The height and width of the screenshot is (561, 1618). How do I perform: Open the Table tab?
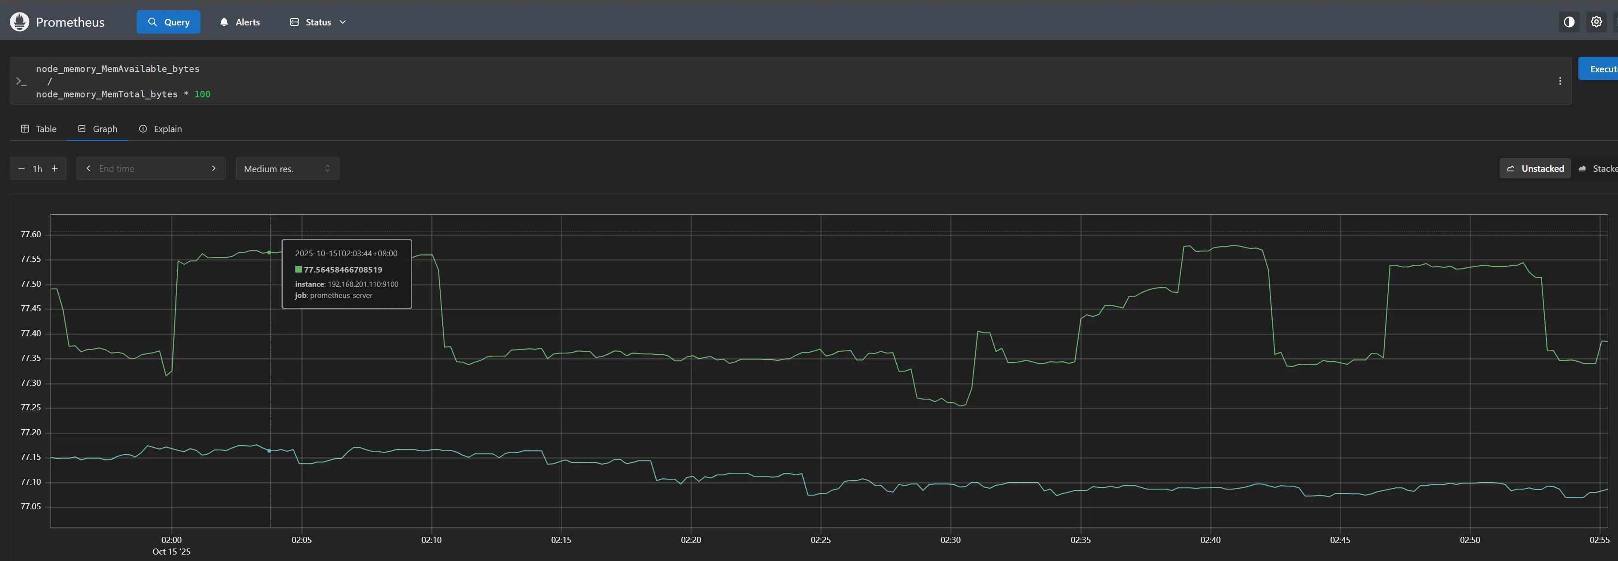tap(39, 129)
